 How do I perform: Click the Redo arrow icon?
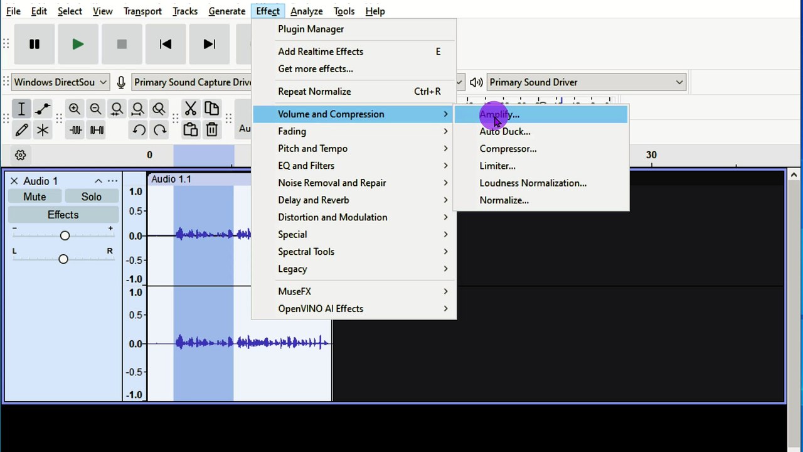tap(160, 130)
